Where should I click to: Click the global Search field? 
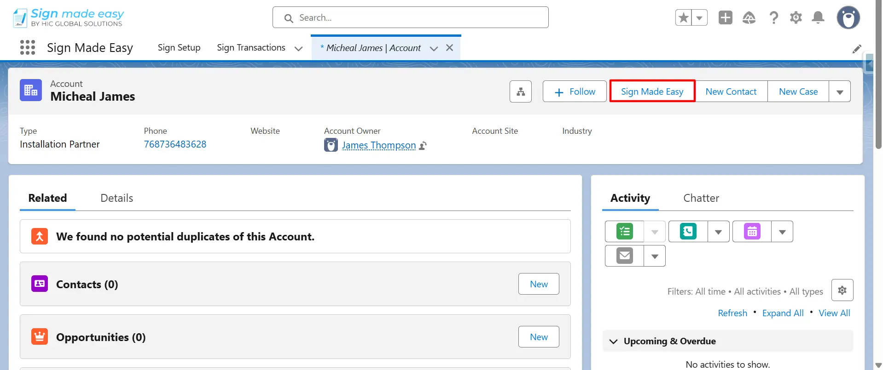(411, 17)
